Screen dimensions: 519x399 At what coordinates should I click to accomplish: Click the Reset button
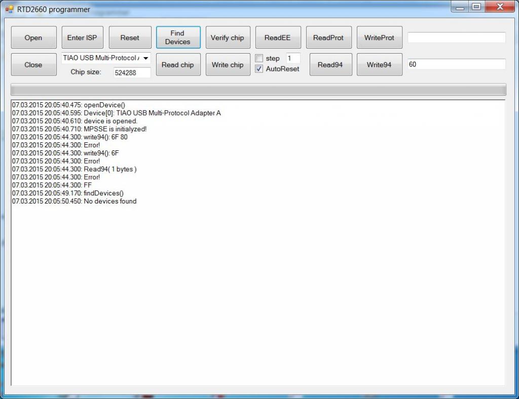[130, 38]
